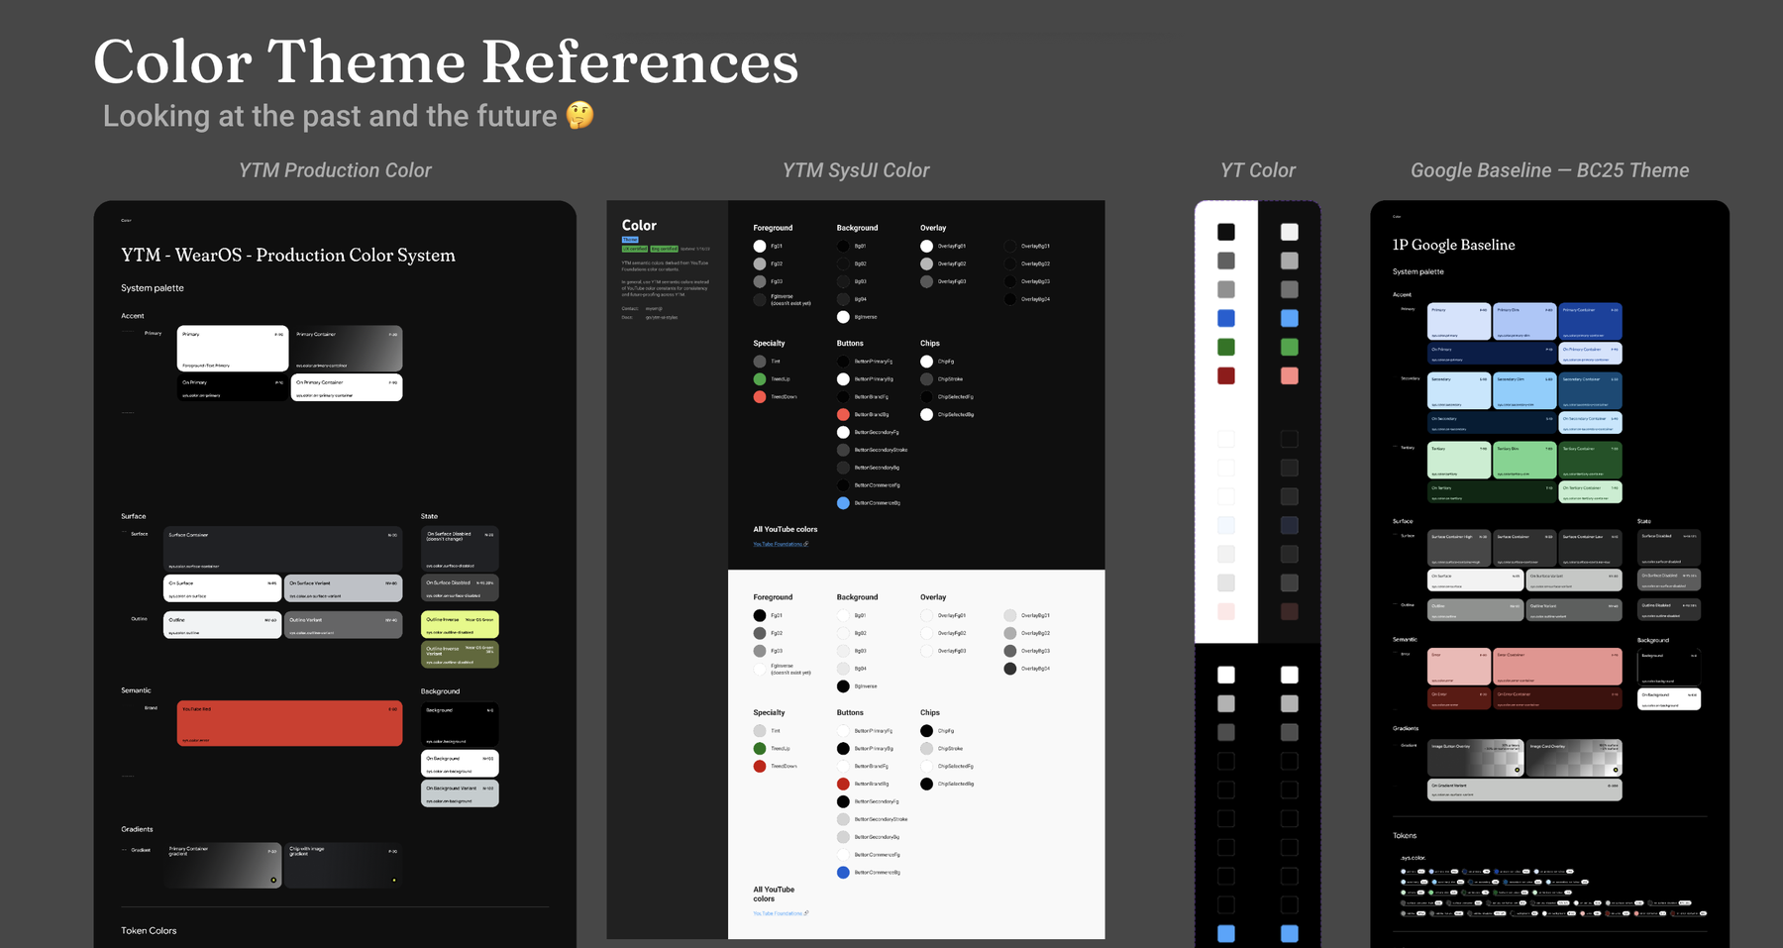The height and width of the screenshot is (948, 1783).
Task: Pick dark red swatch on white in YT Color
Action: [1226, 375]
